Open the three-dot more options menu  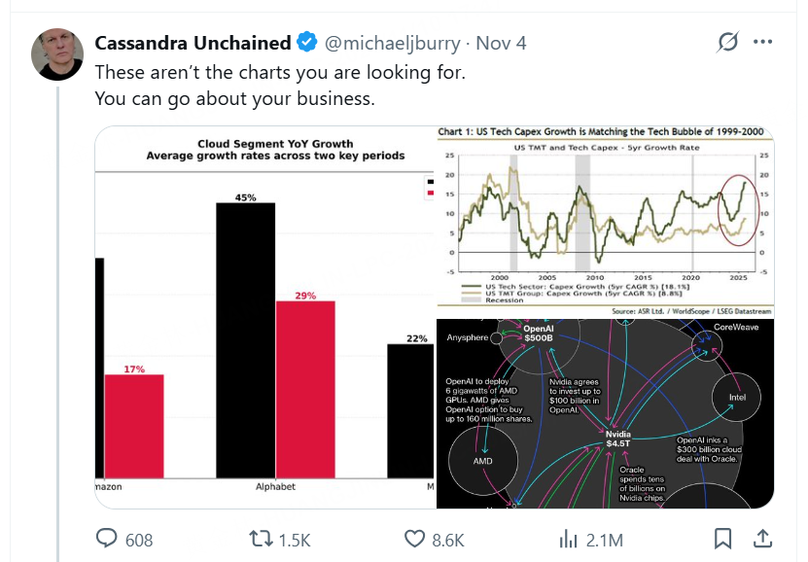point(763,43)
